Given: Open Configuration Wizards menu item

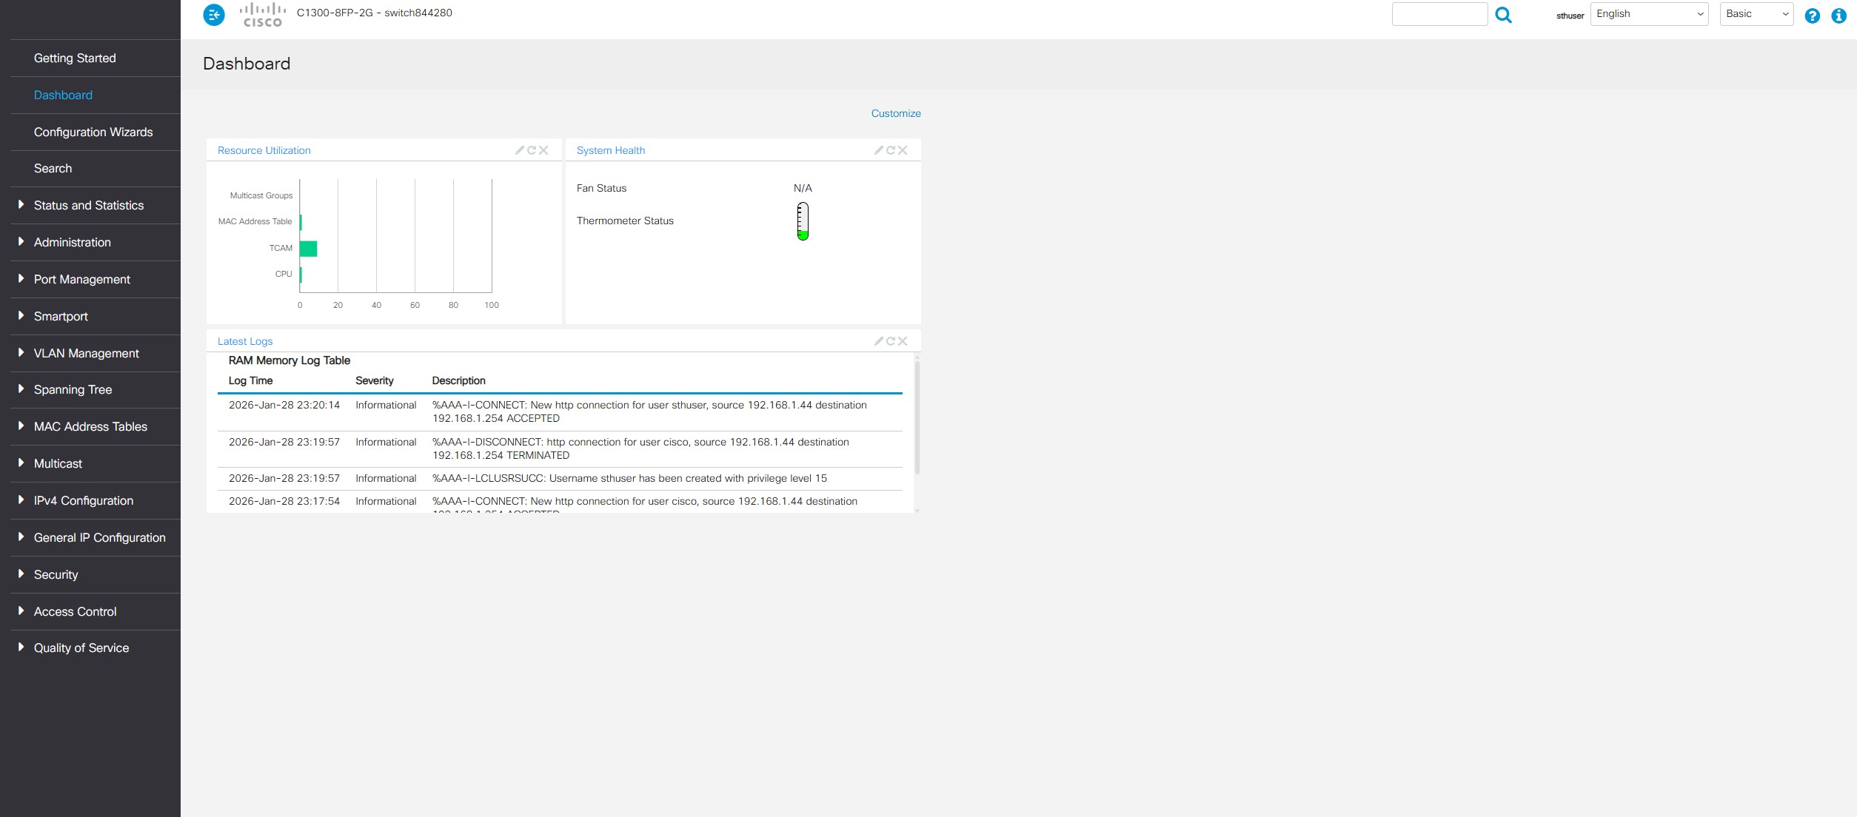Looking at the screenshot, I should coord(93,132).
